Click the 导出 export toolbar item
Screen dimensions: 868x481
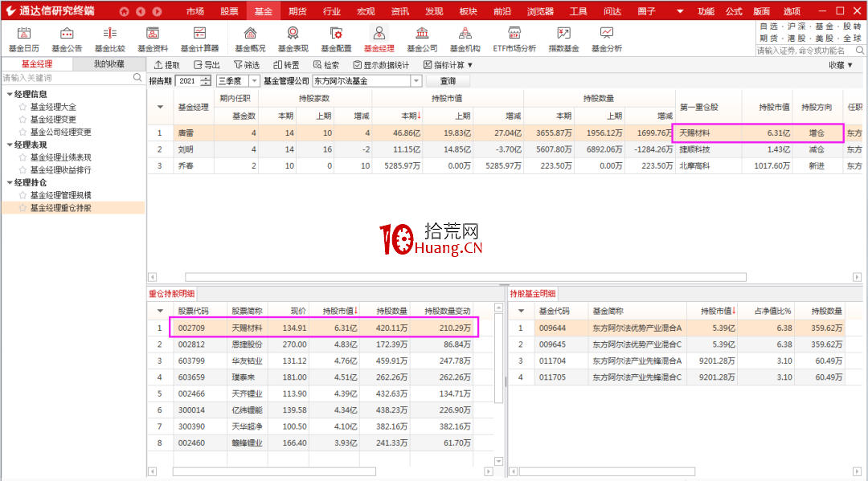pyautogui.click(x=207, y=65)
